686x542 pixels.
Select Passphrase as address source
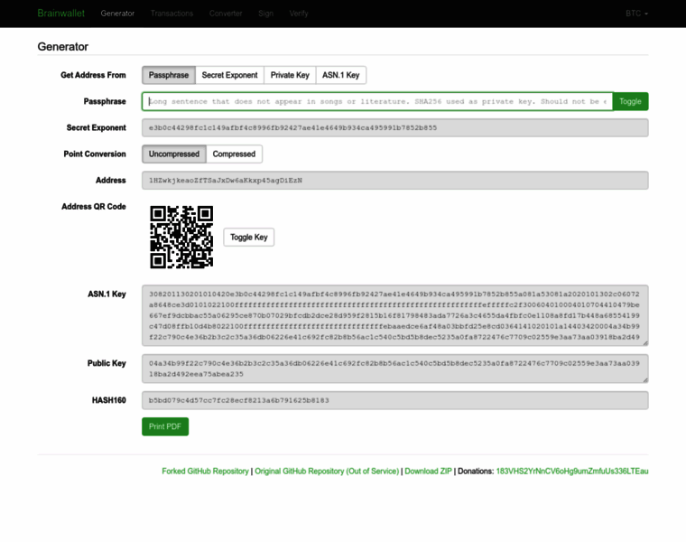(169, 75)
